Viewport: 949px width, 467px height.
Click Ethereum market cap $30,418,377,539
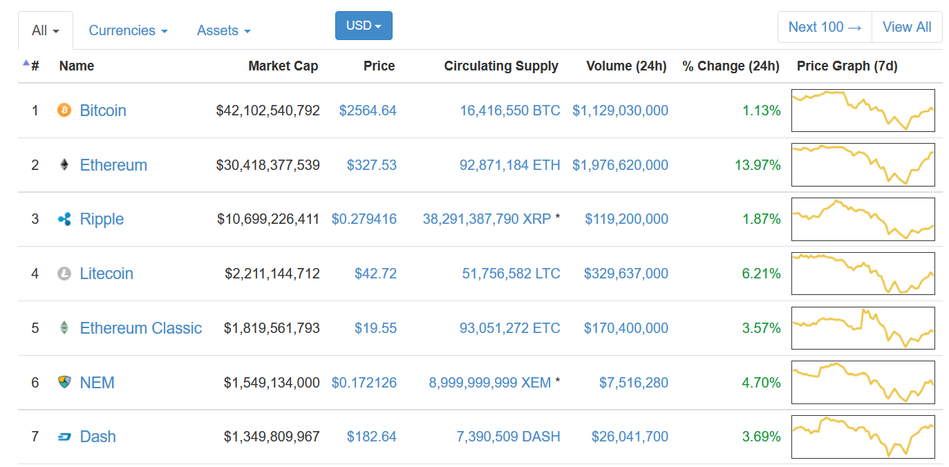268,165
